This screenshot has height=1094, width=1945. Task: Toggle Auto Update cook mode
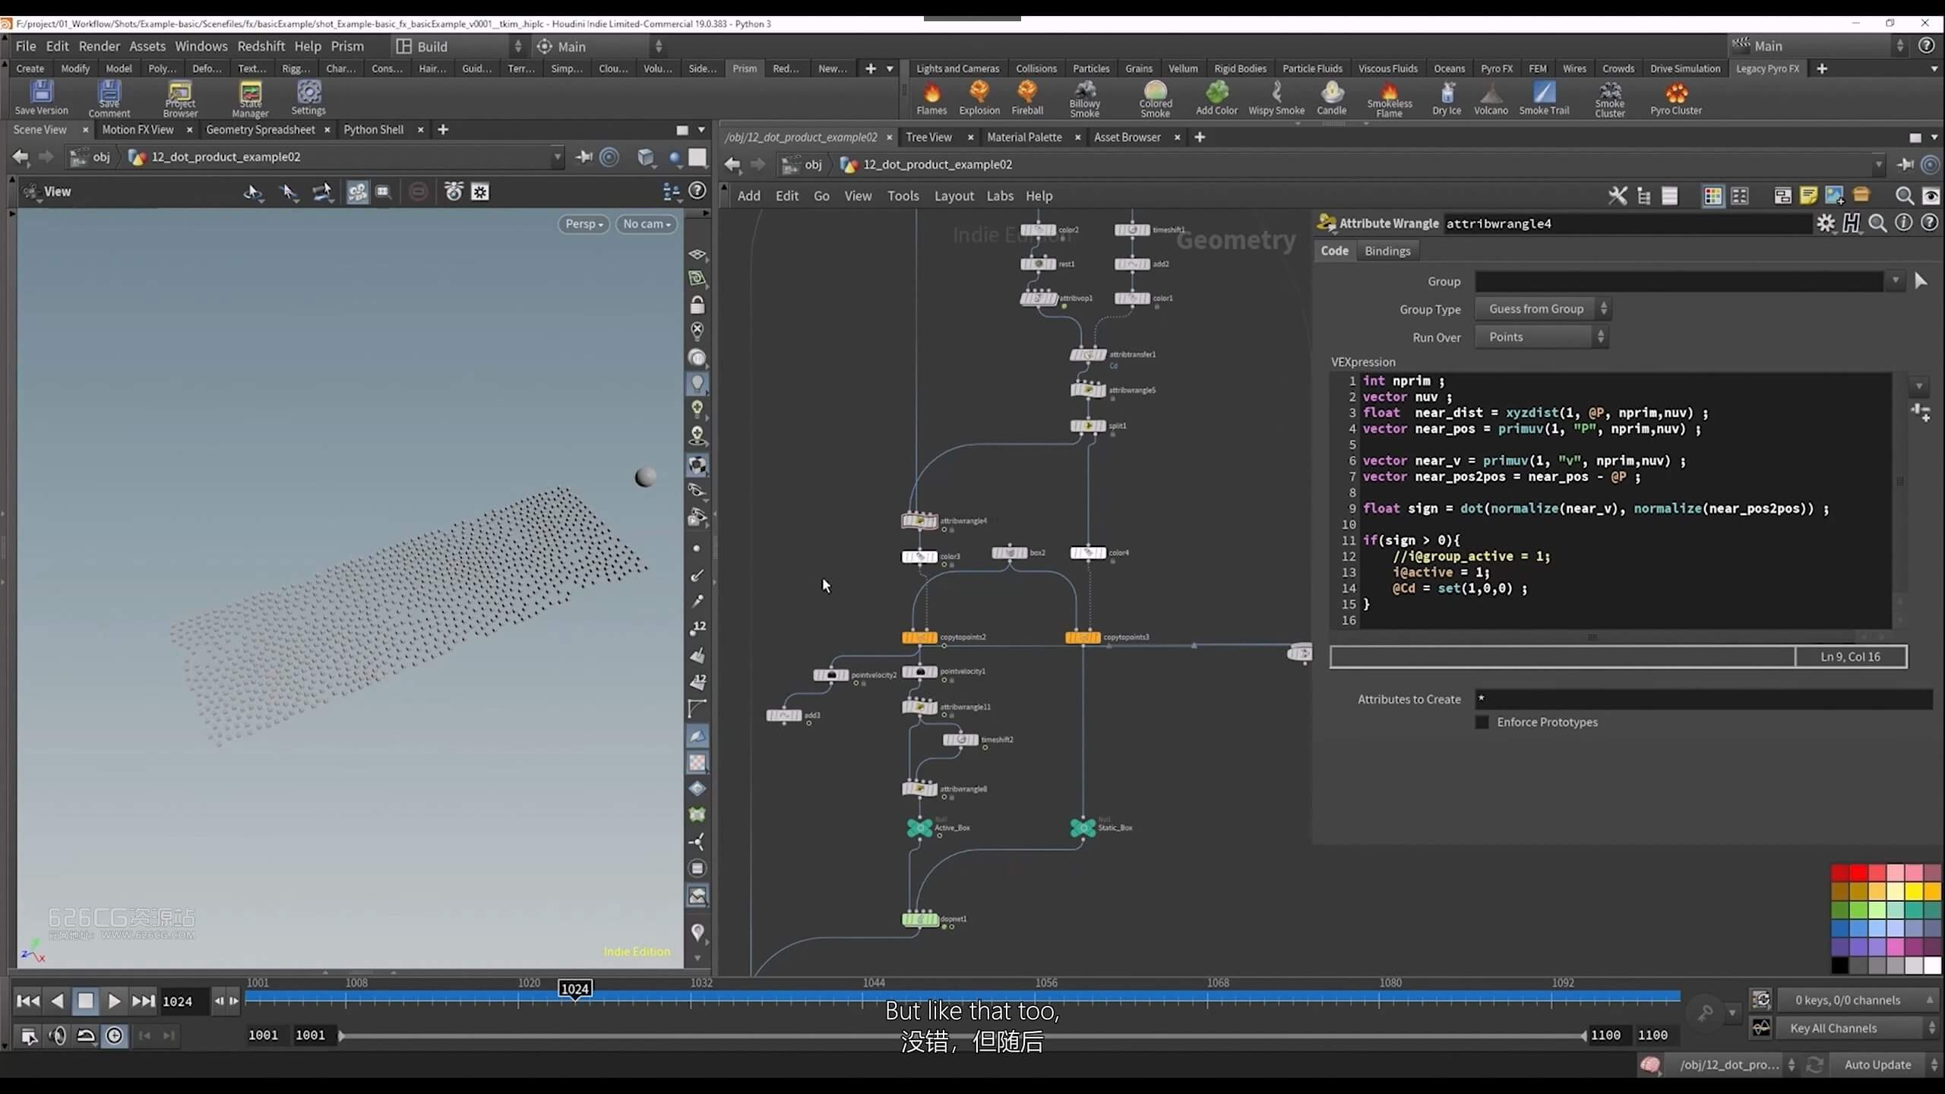(1877, 1064)
